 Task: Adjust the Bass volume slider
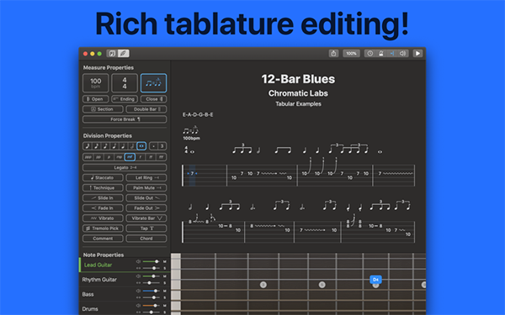pos(151,291)
